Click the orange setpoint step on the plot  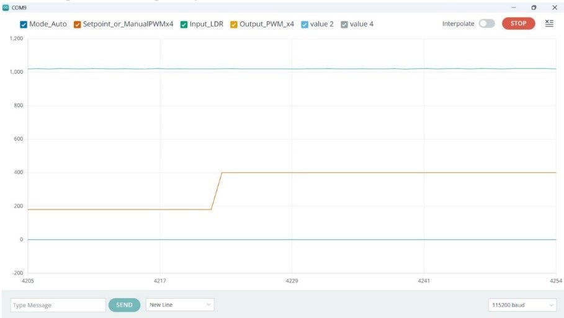click(217, 191)
